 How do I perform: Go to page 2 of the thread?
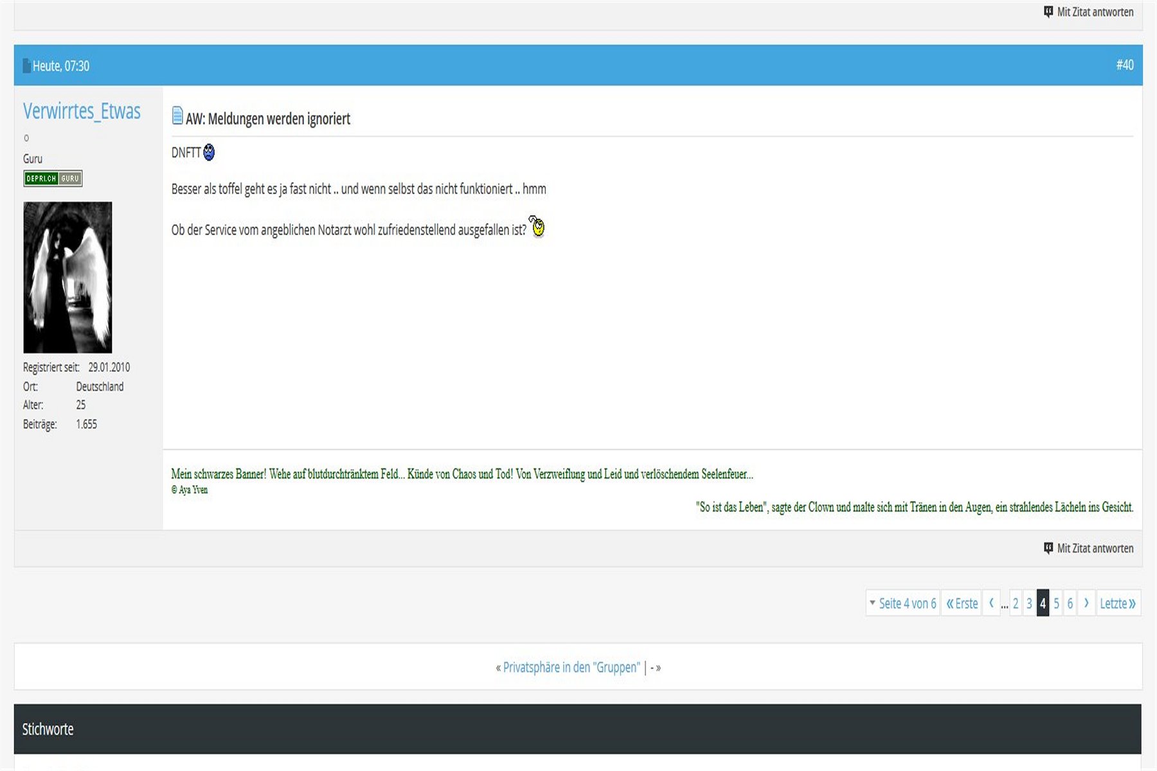click(x=1016, y=603)
